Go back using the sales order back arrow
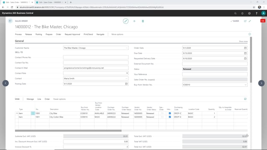267x150 pixels. tap(10, 21)
